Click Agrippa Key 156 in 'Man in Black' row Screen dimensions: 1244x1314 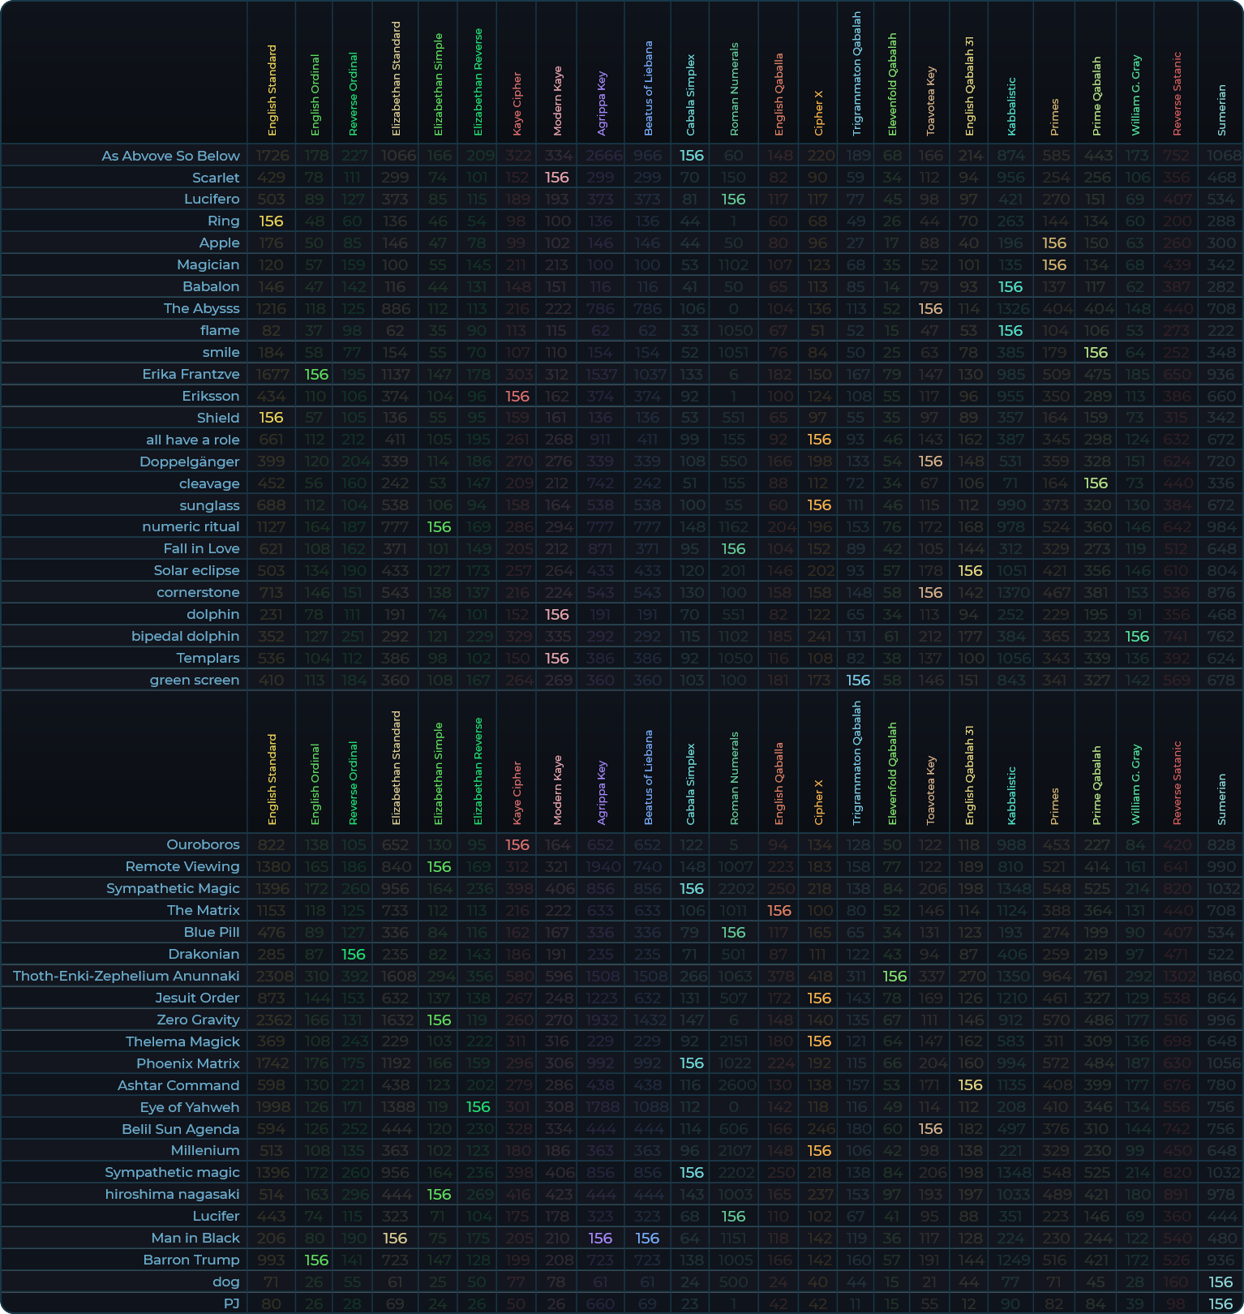[600, 1239]
